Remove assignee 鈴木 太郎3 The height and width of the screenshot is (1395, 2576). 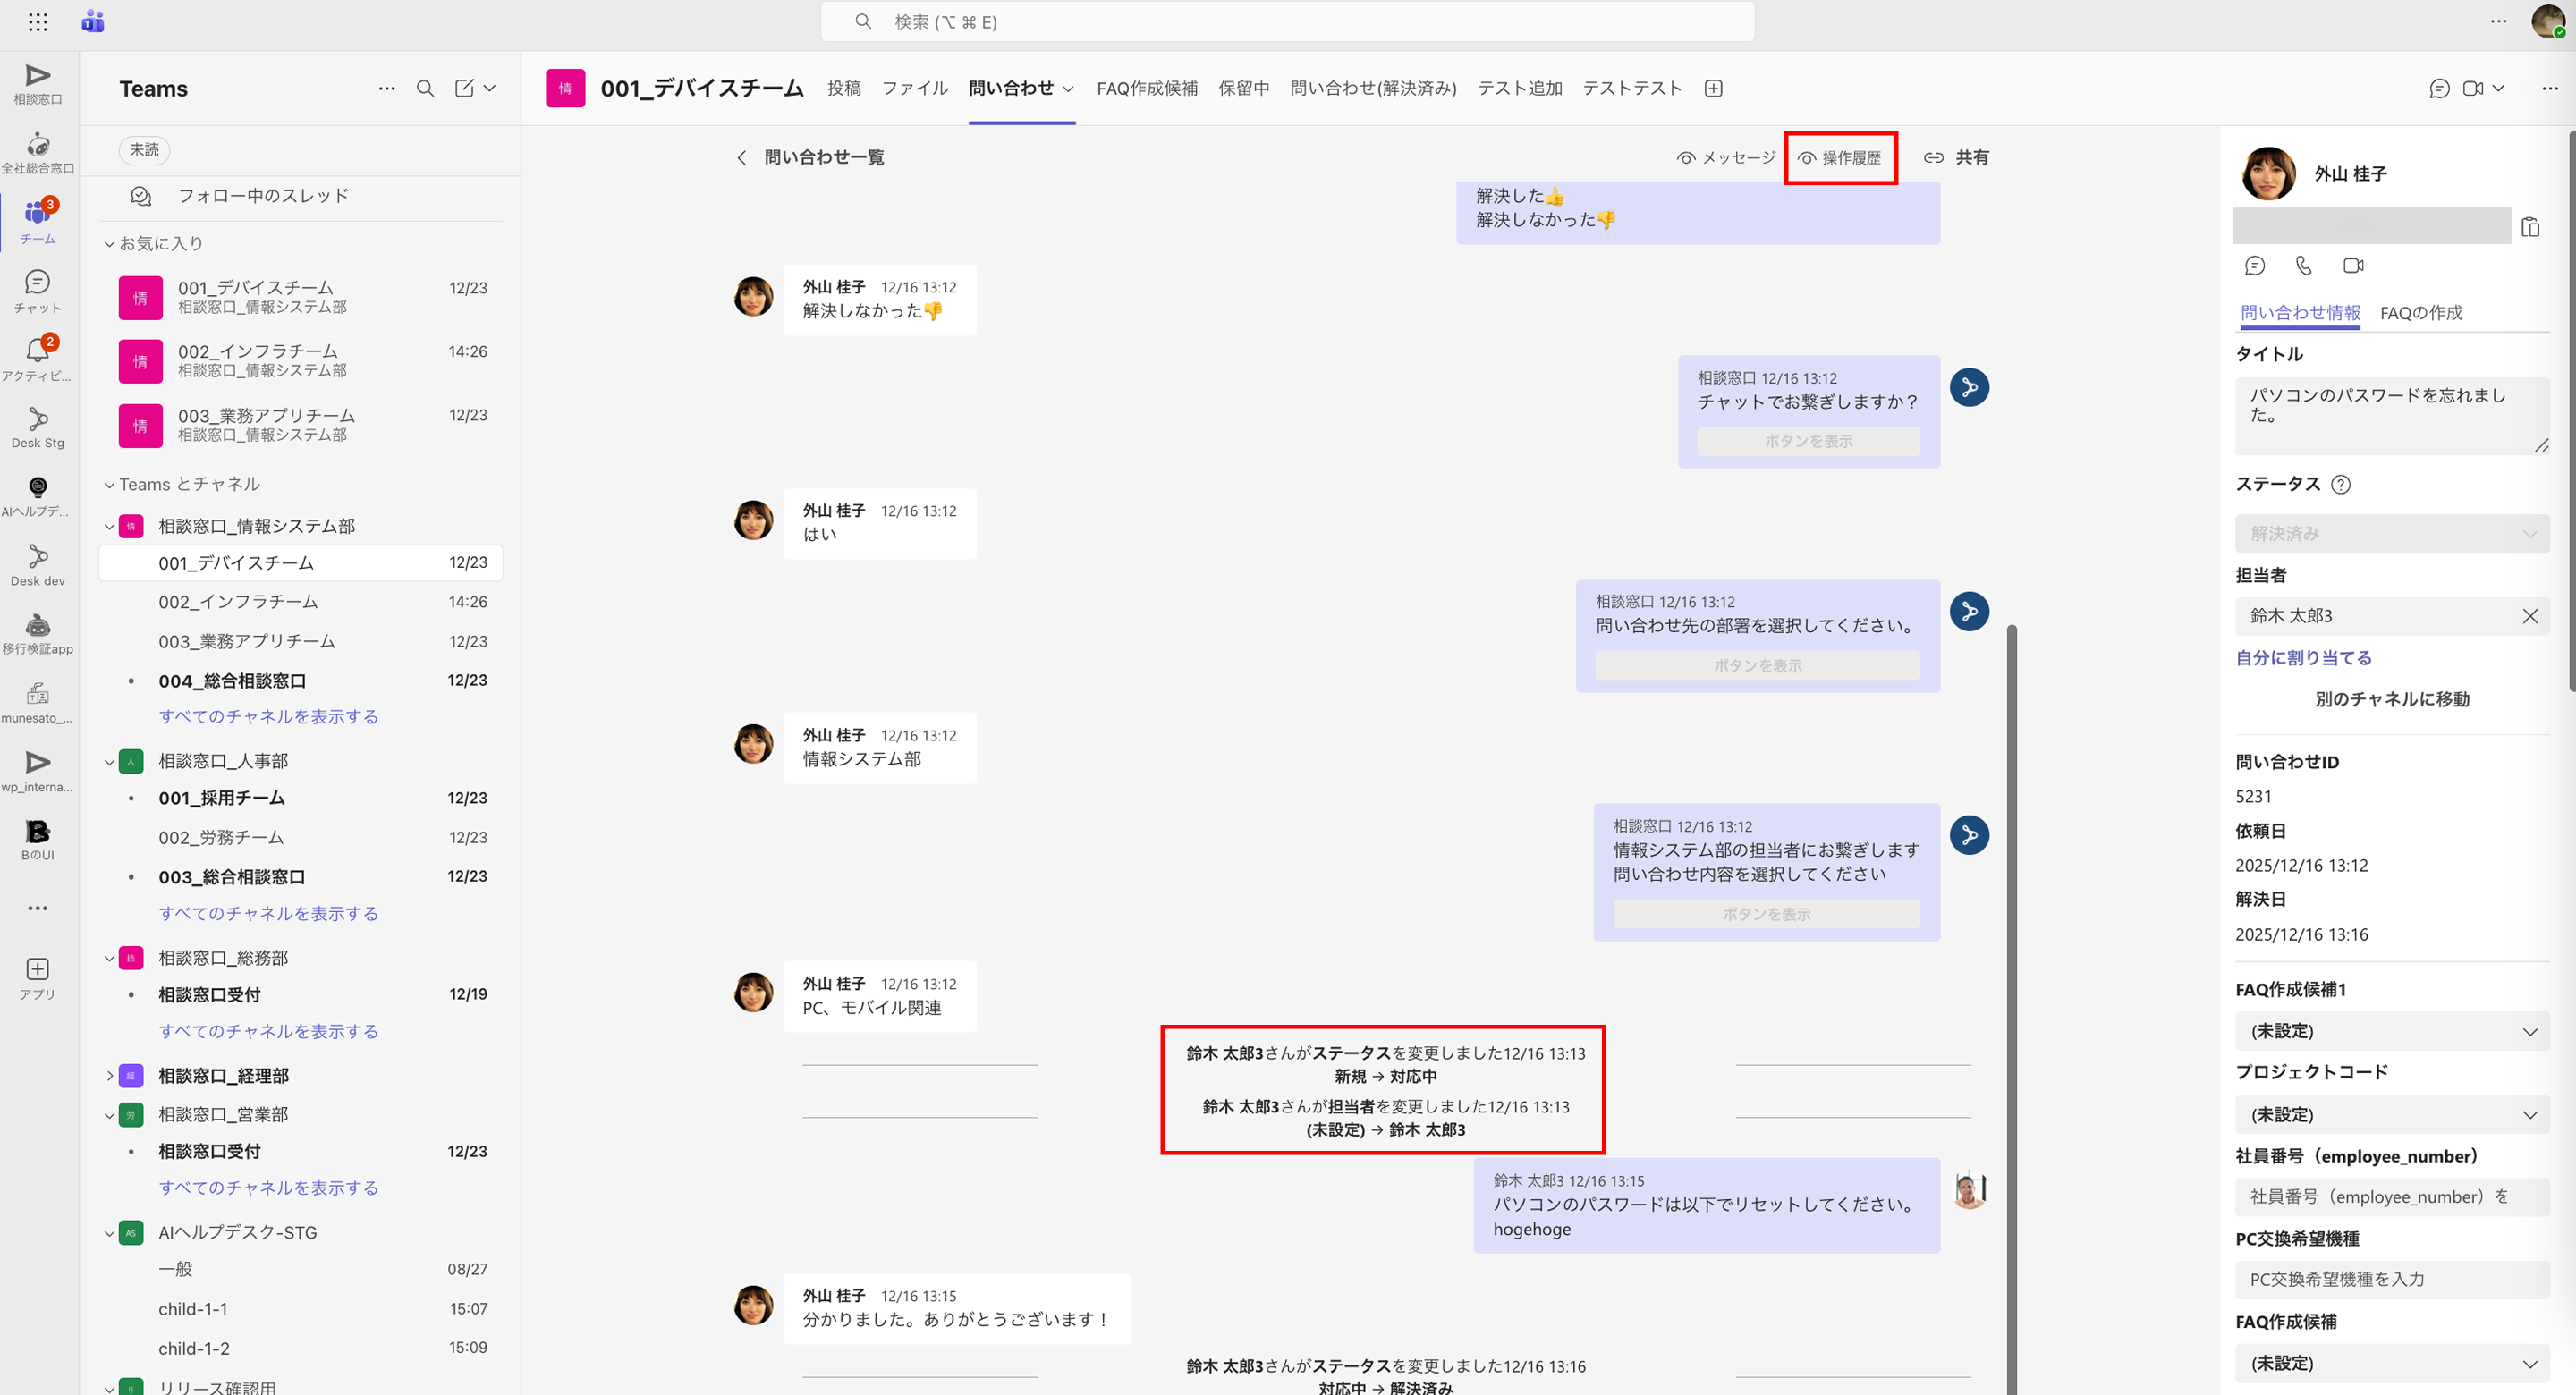(2530, 616)
